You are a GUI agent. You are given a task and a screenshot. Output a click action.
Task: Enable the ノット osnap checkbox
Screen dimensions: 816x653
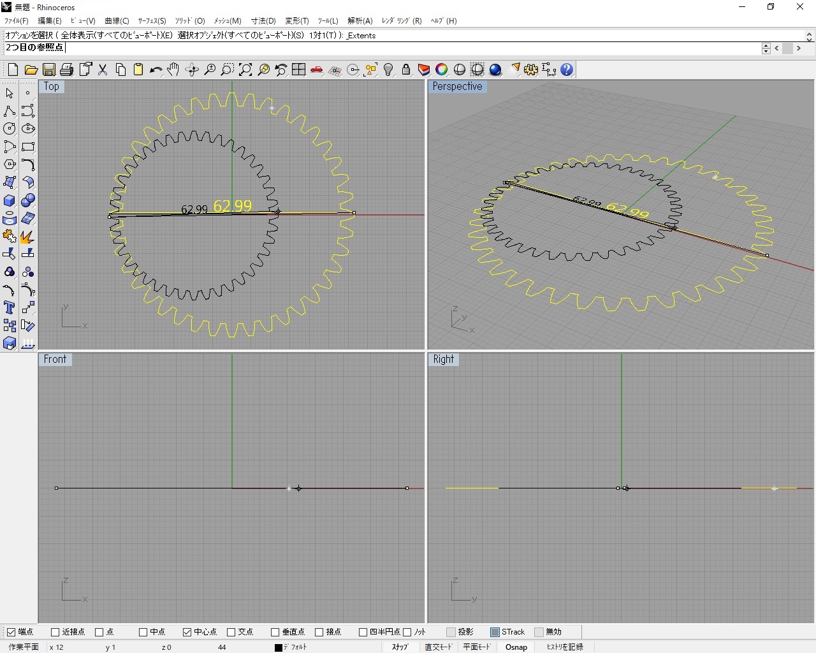[407, 632]
